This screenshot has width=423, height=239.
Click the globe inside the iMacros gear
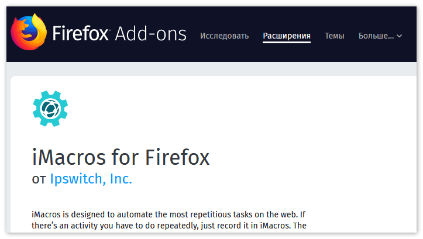(x=50, y=110)
